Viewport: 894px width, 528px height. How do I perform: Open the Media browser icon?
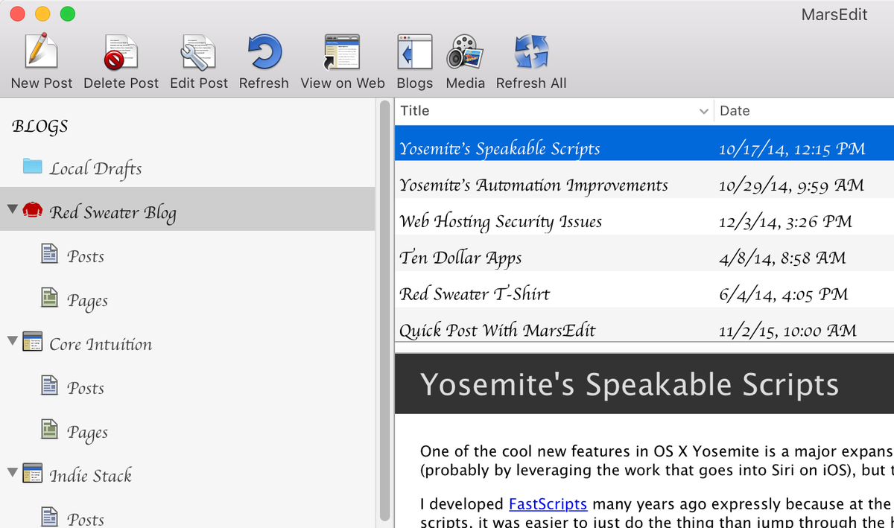tap(465, 51)
